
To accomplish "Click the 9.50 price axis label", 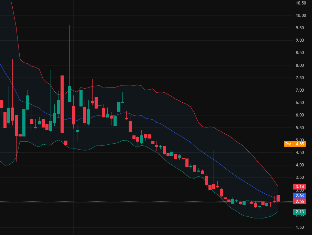I will [x=300, y=28].
